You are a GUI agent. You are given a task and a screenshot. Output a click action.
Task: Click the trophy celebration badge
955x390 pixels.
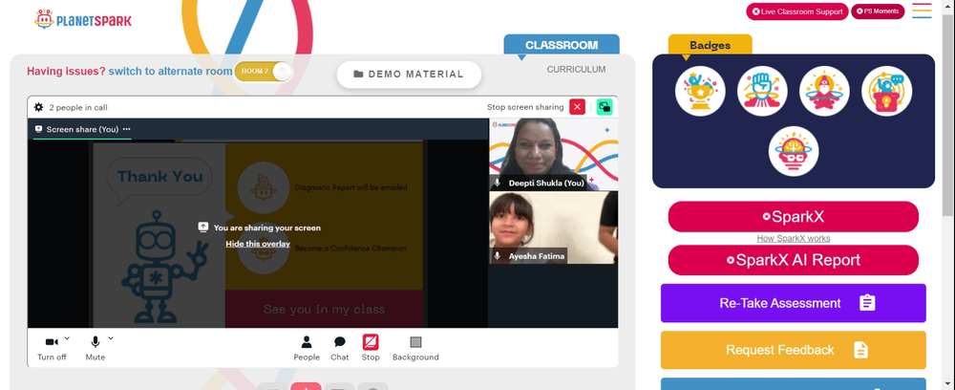(x=700, y=92)
